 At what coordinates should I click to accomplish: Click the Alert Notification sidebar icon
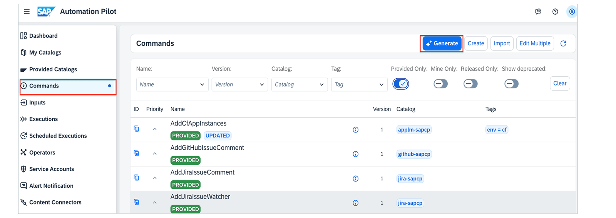(x=23, y=186)
